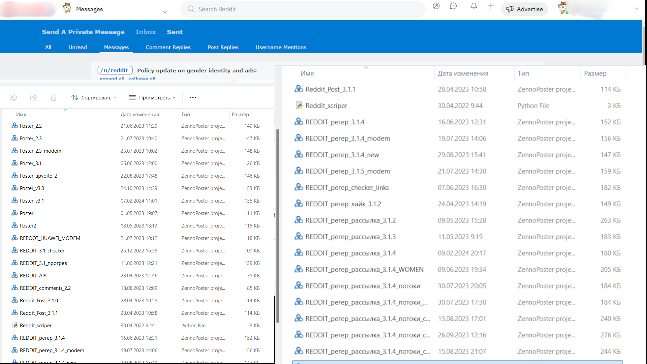This screenshot has width=647, height=364.
Task: Click the Reddit_scriper Python file icon
Action: click(x=15, y=325)
